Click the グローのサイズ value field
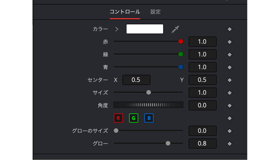This screenshot has width=280, height=160. (x=202, y=131)
